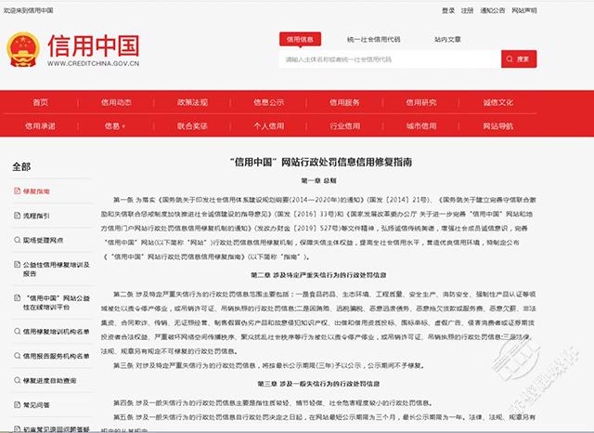
Task: Open the 信用承诺 navigation item
Action: click(40, 125)
